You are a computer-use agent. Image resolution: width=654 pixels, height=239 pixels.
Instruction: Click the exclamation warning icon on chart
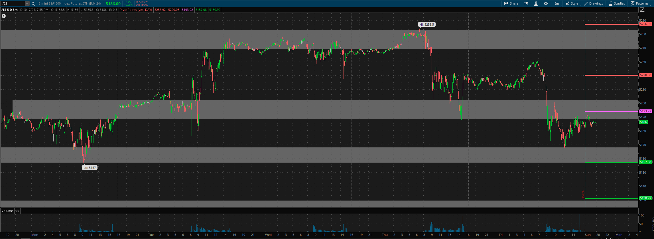click(4, 16)
